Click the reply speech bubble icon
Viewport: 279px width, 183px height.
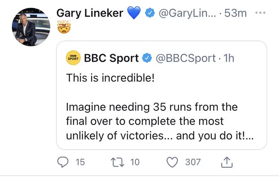coord(63,162)
